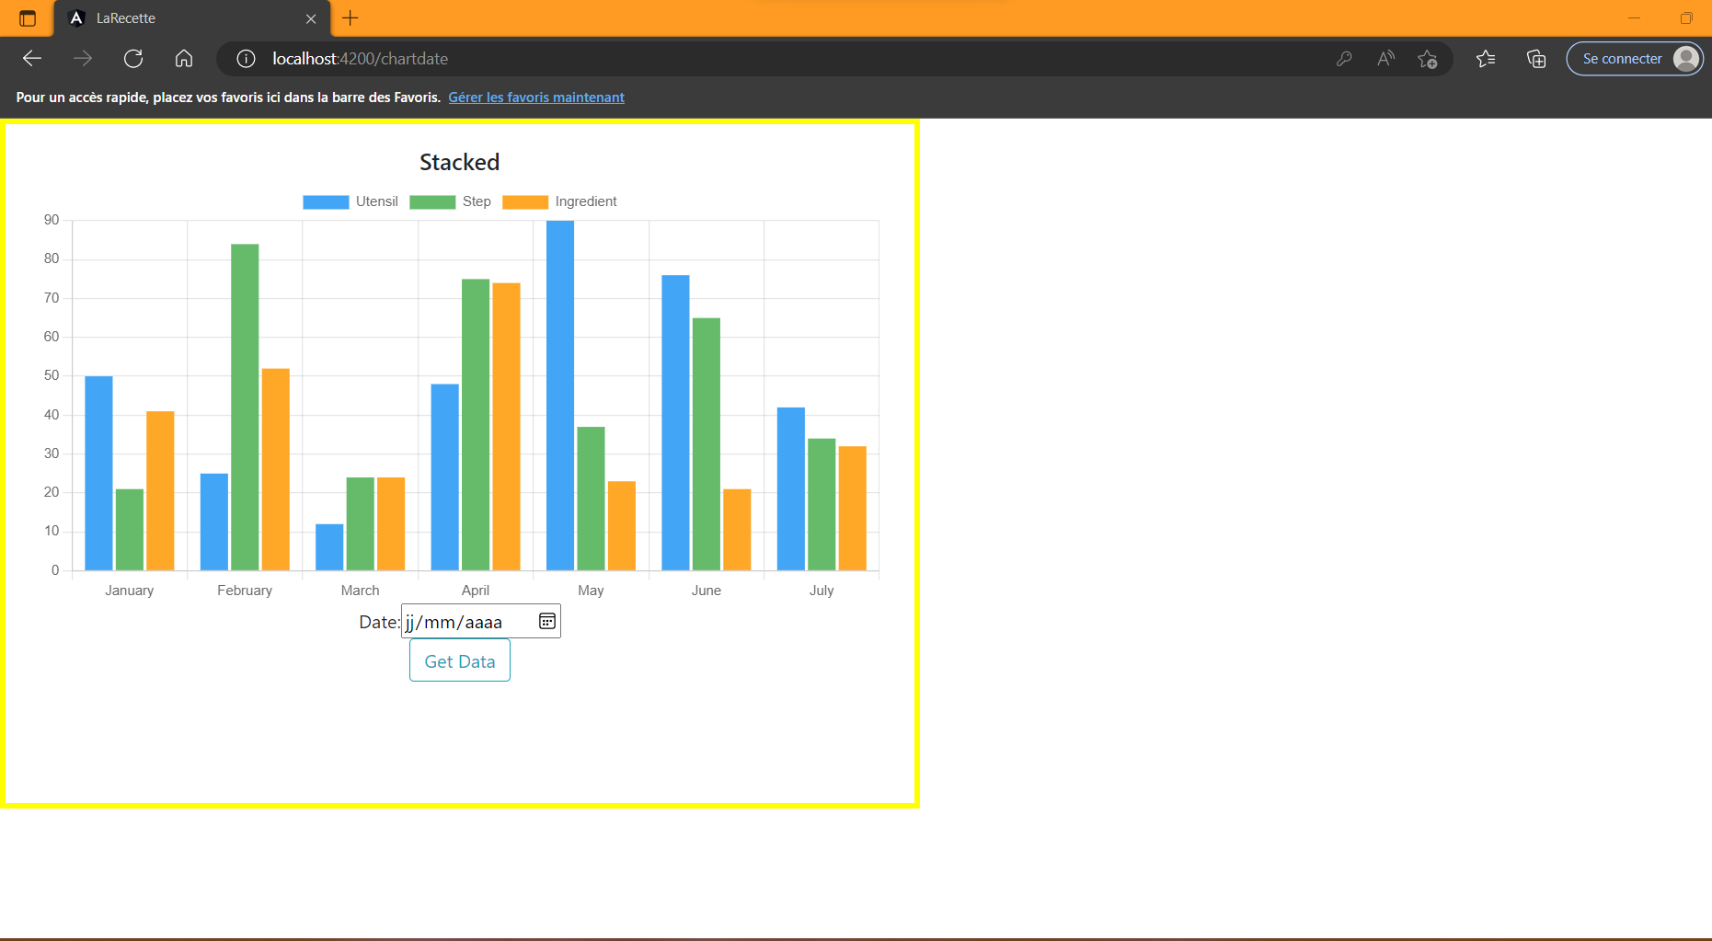
Task: Click the Collections icon in toolbar
Action: tap(1535, 58)
